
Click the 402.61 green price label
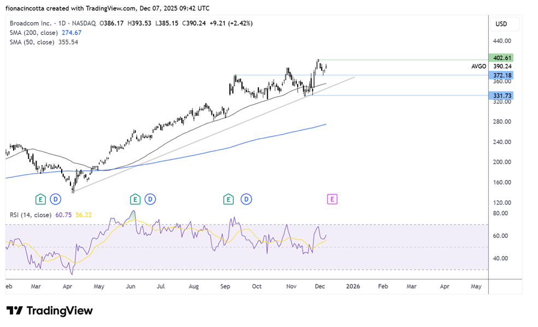point(501,57)
